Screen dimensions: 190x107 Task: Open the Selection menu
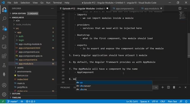[x=25, y=3]
